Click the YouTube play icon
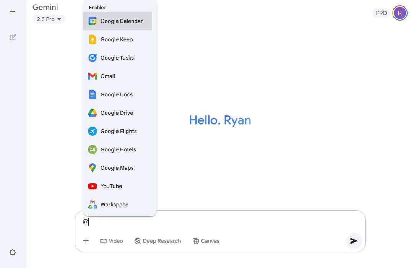Image resolution: width=411 pixels, height=268 pixels. pos(93,186)
